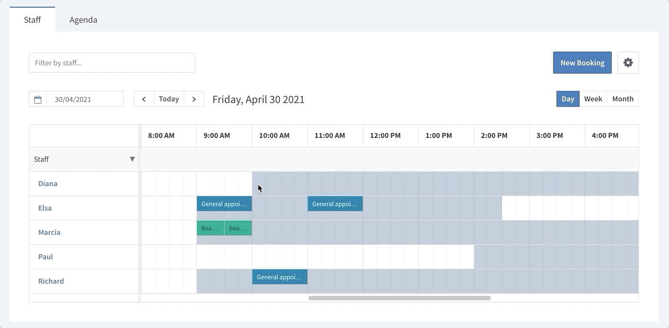Switch to Week view
The height and width of the screenshot is (328, 669).
pyautogui.click(x=593, y=99)
